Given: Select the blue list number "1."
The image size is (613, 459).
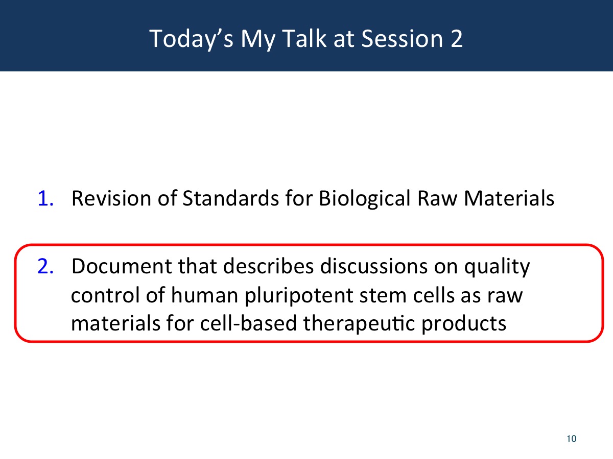Looking at the screenshot, I should [x=46, y=198].
